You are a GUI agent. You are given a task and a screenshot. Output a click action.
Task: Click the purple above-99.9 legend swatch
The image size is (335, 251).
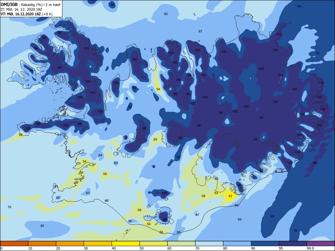point(321,244)
